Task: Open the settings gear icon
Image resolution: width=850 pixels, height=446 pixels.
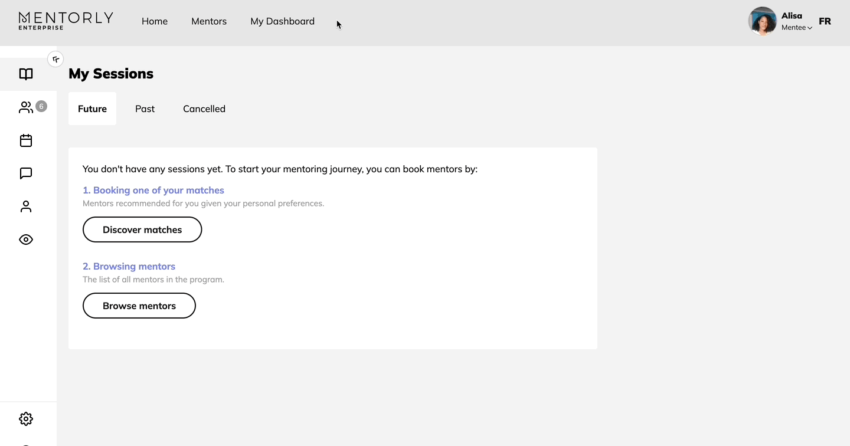Action: pos(26,419)
